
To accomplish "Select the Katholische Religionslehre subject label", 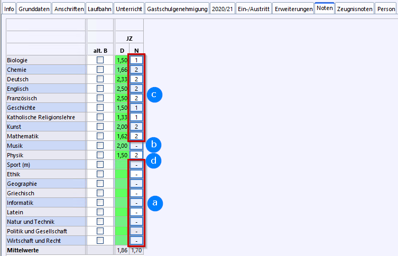I will point(41,117).
